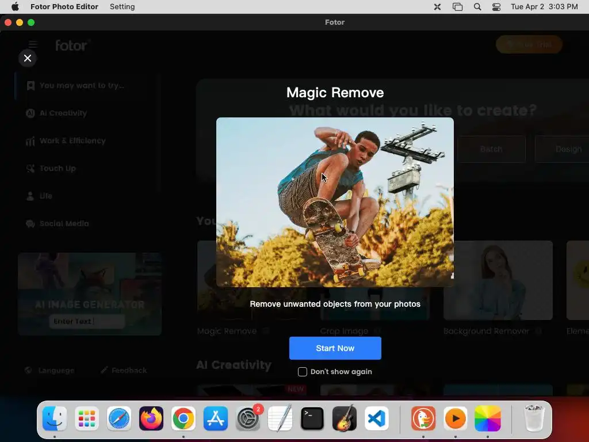The image size is (589, 442).
Task: Open Launchpad from the dock
Action: click(87, 418)
